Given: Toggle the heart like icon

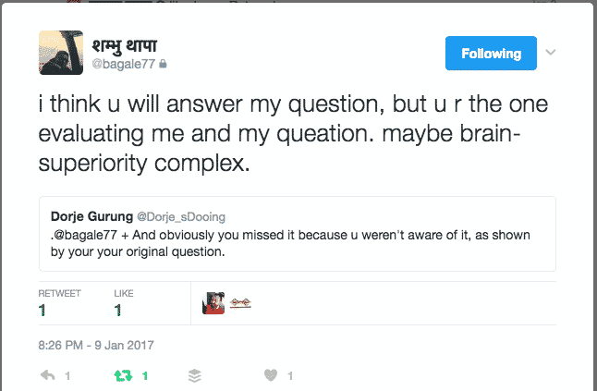Looking at the screenshot, I should click(271, 375).
